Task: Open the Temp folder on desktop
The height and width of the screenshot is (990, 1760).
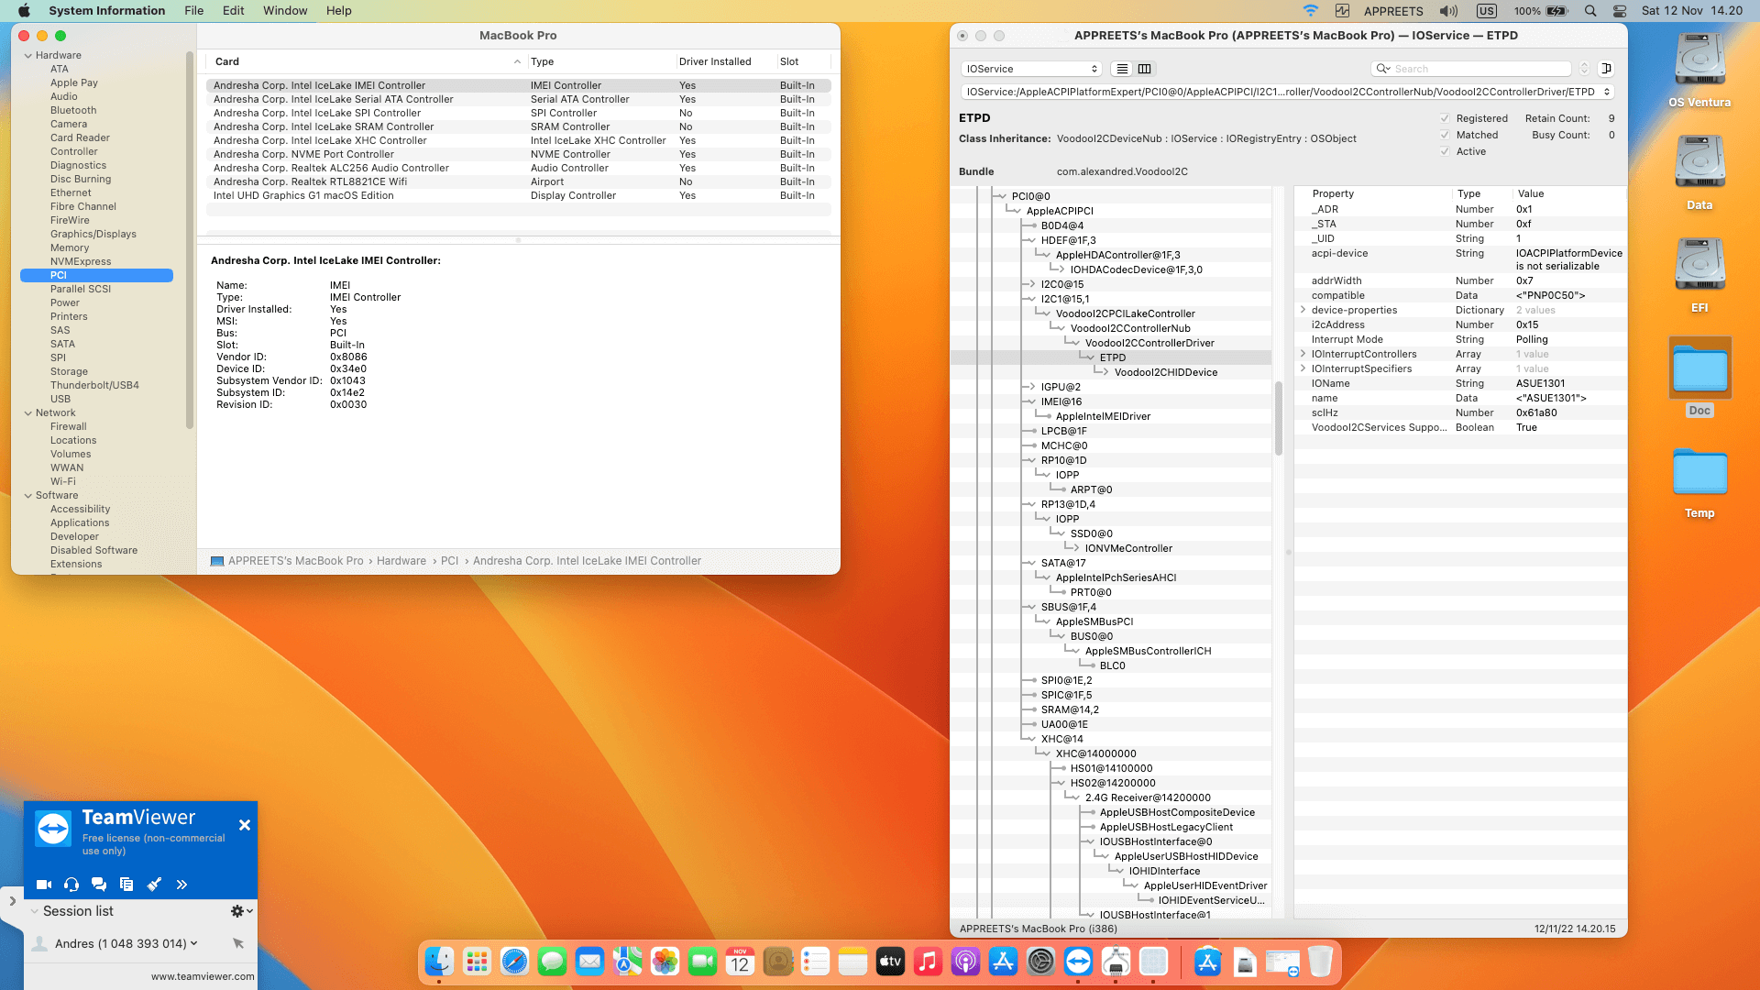Action: (1699, 483)
